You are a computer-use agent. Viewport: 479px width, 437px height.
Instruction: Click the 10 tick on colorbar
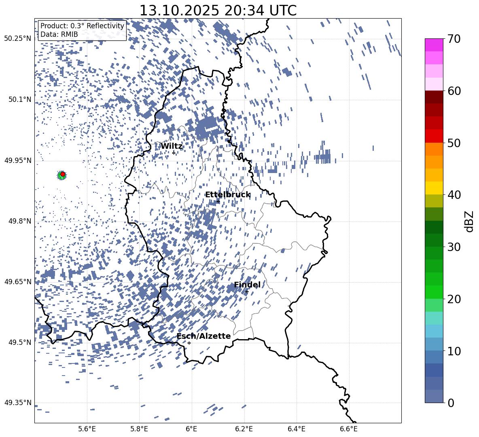pyautogui.click(x=454, y=351)
